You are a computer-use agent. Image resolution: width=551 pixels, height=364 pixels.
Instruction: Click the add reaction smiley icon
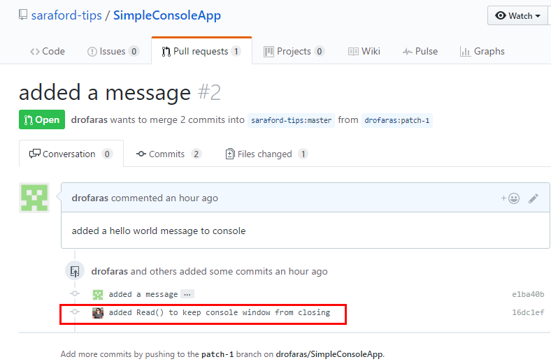click(511, 198)
